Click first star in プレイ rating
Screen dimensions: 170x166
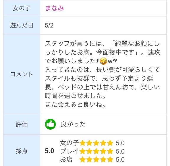click(x=83, y=151)
